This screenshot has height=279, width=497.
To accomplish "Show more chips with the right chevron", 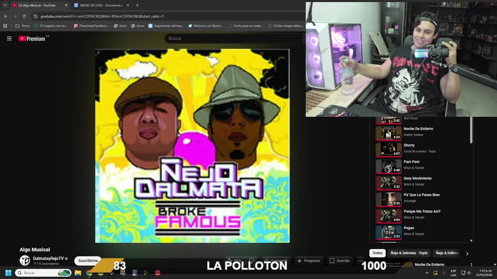I will tap(467, 253).
